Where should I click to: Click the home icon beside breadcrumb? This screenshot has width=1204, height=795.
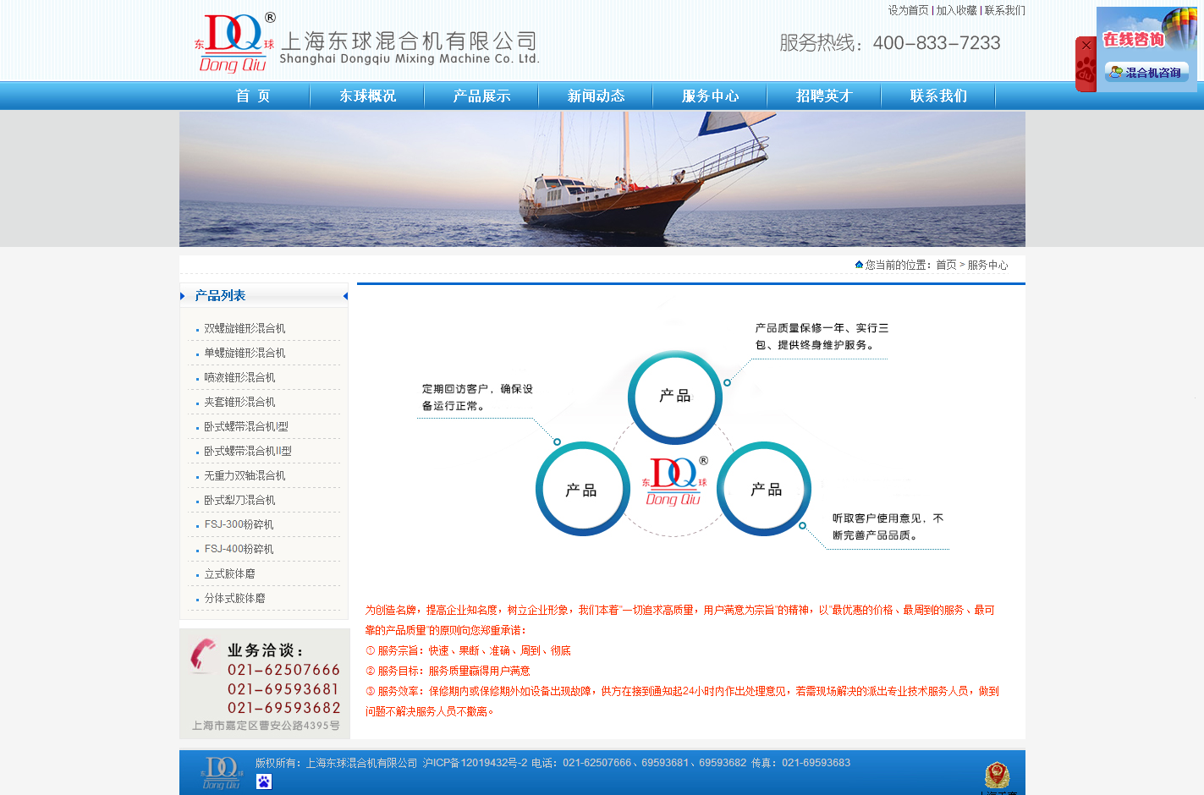point(859,265)
